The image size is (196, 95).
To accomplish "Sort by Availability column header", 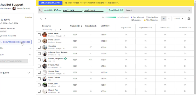I will coord(75,26).
